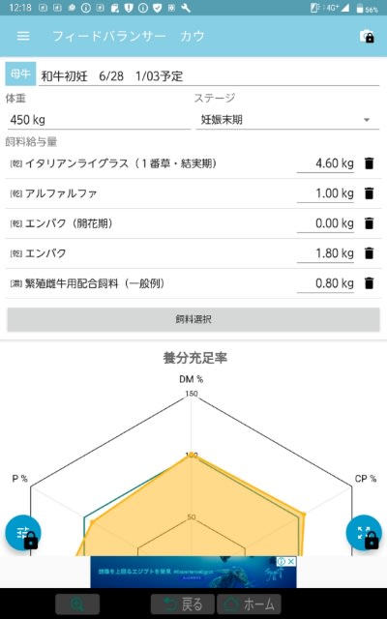The height and width of the screenshot is (619, 387).
Task: Tap the zoom magnifier in the bottom bar
Action: coord(77,604)
